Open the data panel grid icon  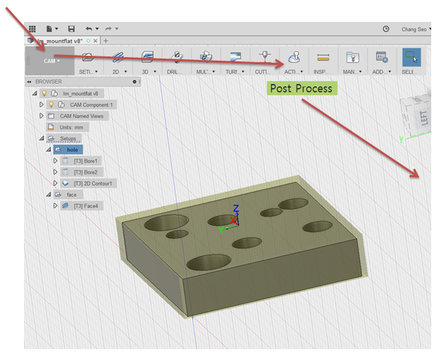coord(32,29)
